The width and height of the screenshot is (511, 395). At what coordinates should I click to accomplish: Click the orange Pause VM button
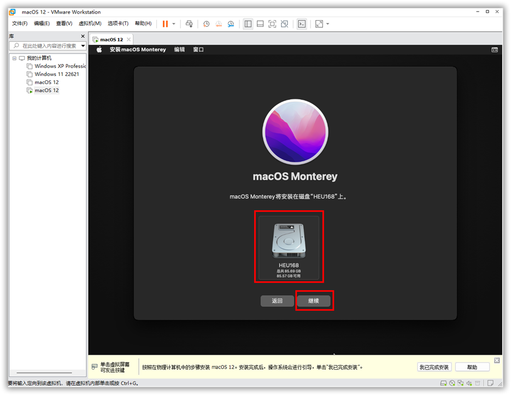165,24
